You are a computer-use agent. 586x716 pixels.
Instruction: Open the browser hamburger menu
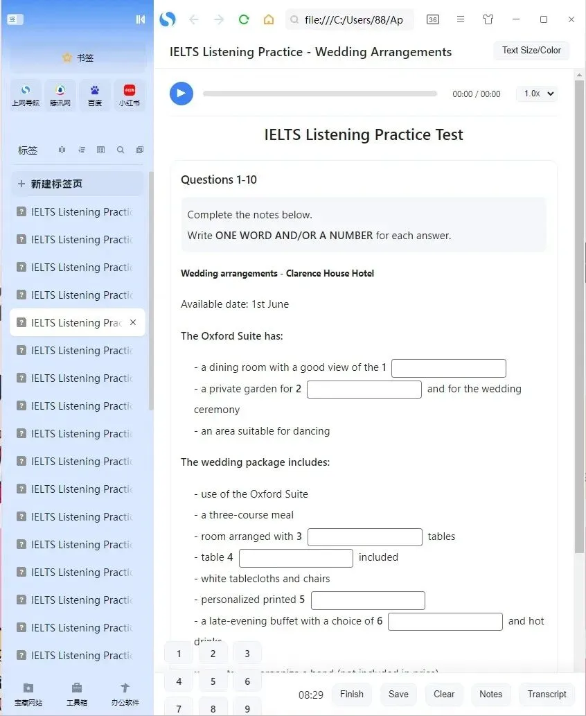[x=461, y=19]
